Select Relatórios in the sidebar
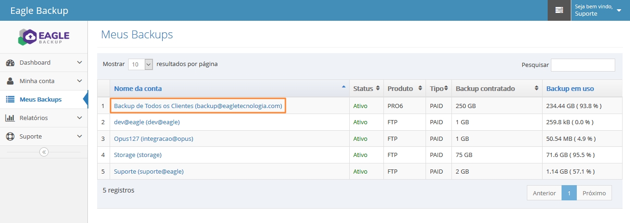The width and height of the screenshot is (630, 223). [43, 118]
